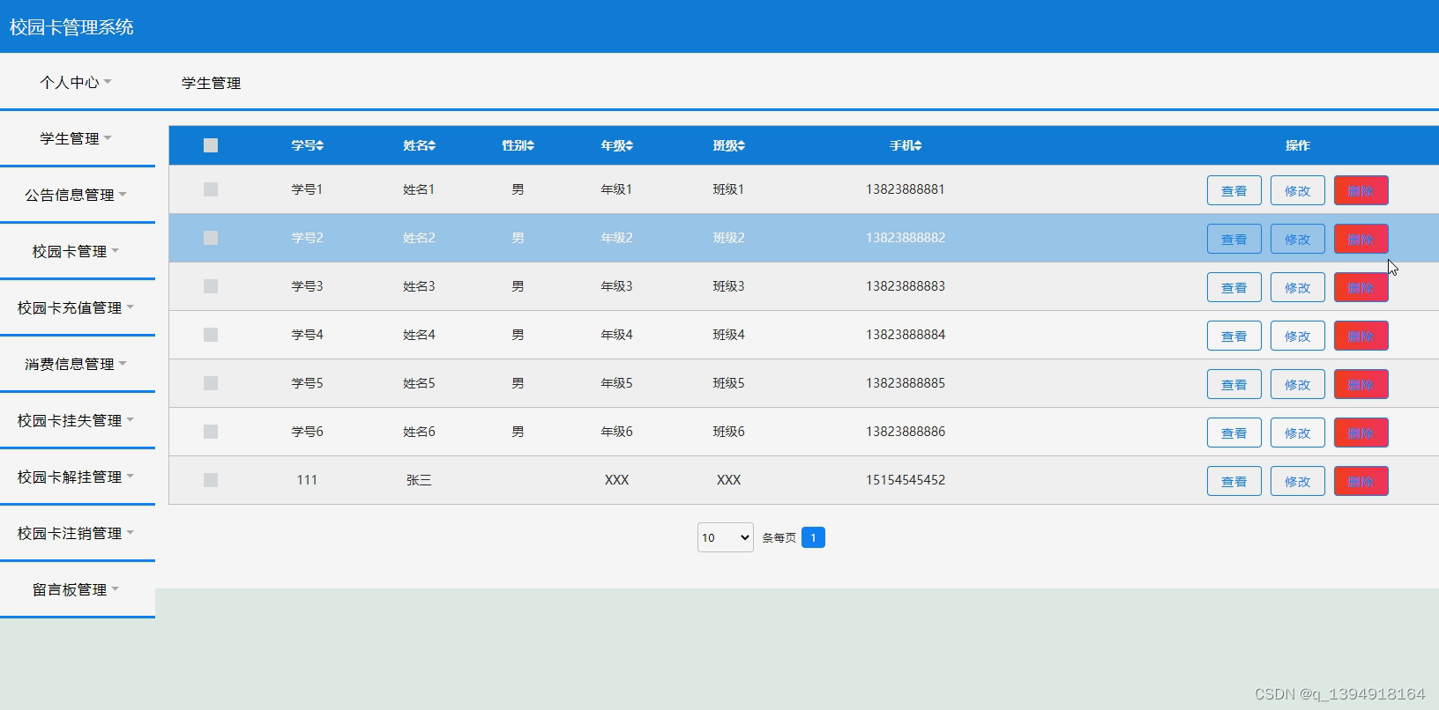The image size is (1439, 710).
Task: Sort table by 性别 column sort arrows
Action: pos(531,145)
